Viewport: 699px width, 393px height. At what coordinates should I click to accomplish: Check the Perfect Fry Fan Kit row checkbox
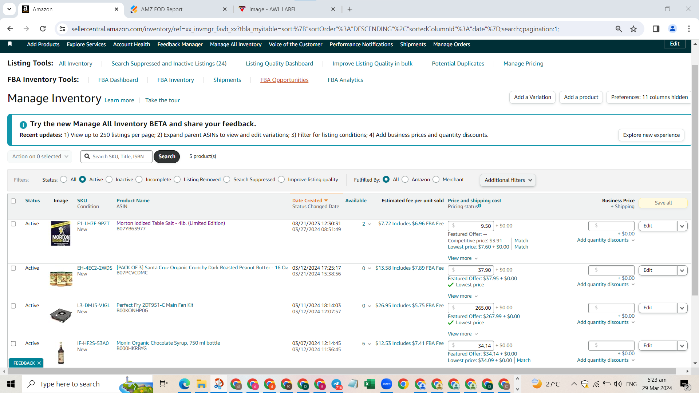click(x=13, y=306)
